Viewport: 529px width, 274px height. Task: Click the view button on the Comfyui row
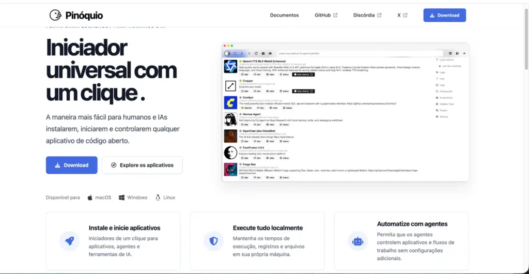pos(273,108)
